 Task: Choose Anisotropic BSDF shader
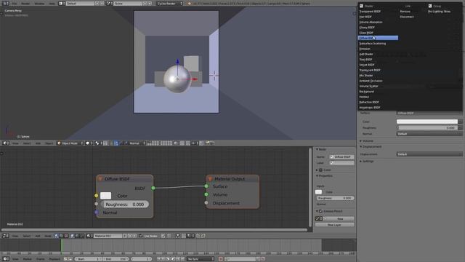[x=370, y=108]
